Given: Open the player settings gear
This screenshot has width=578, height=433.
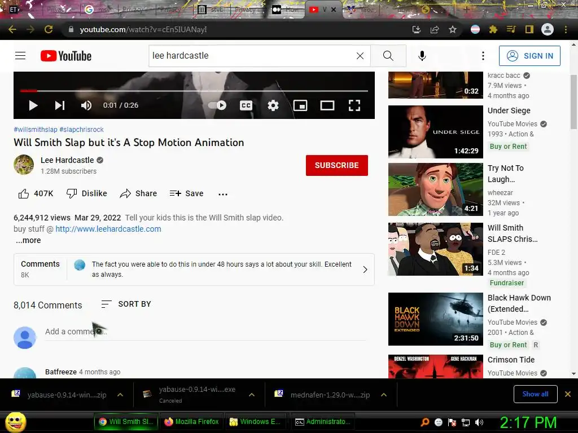Looking at the screenshot, I should tap(273, 105).
